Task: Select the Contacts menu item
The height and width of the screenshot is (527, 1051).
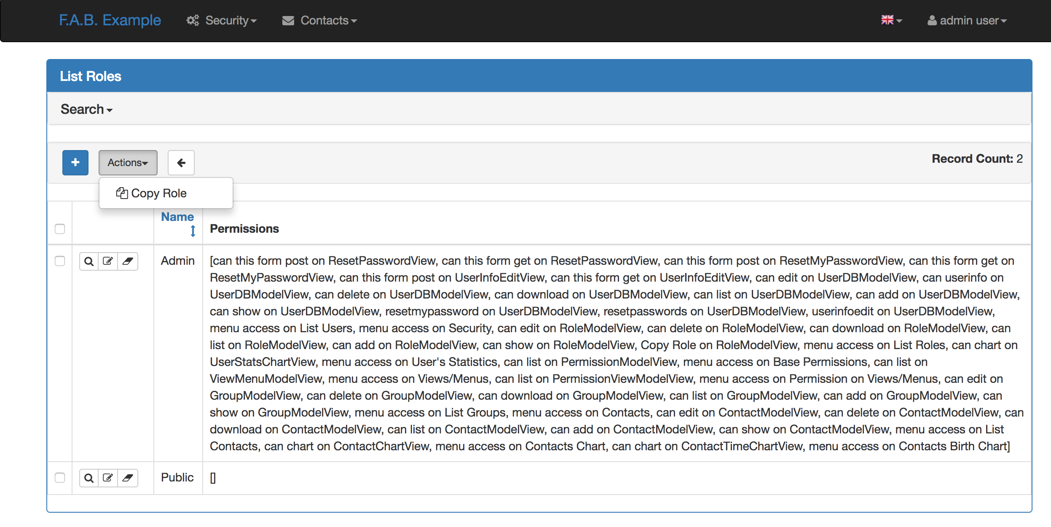Action: 322,20
